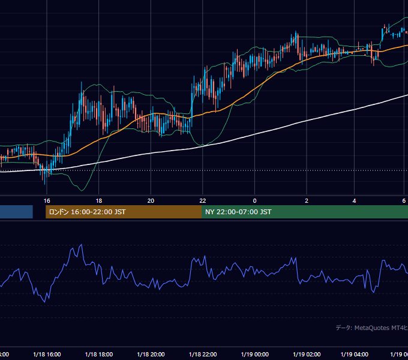408x360 pixels.
Task: Click hour label 0 on the price chart axis
Action: click(255, 201)
